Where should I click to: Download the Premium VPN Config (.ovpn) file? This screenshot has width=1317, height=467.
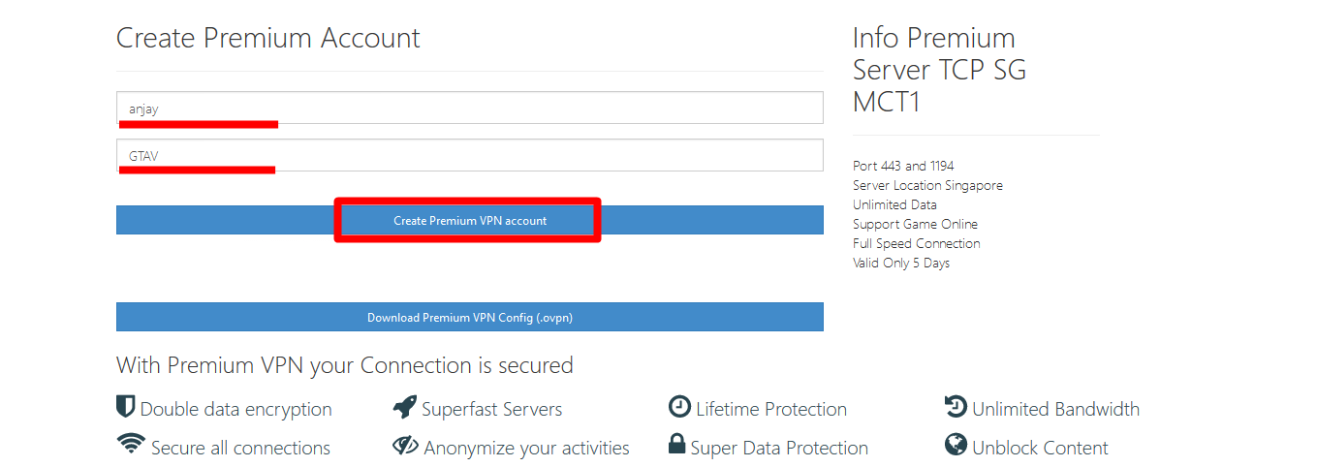pyautogui.click(x=469, y=317)
